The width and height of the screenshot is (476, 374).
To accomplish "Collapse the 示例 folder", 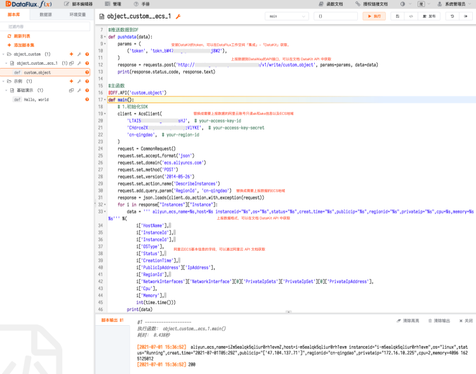I will tap(3, 81).
